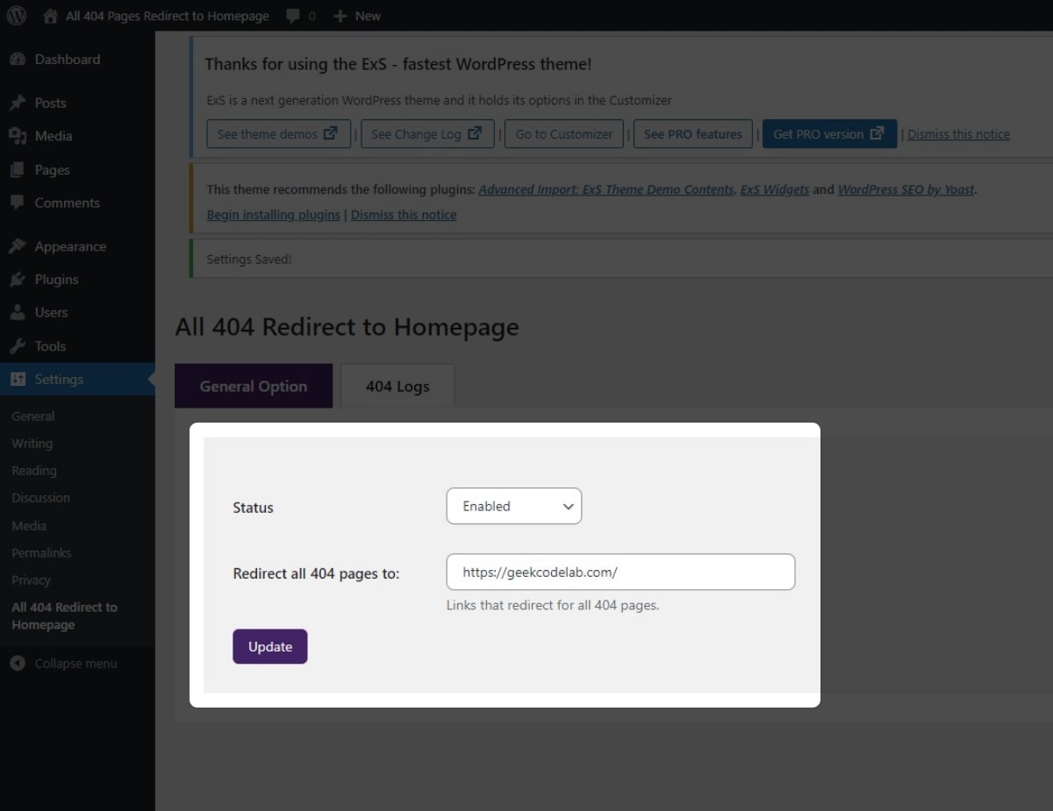This screenshot has width=1053, height=811.
Task: Click the All 404 Redirect to Homepage heading
Action: [347, 327]
